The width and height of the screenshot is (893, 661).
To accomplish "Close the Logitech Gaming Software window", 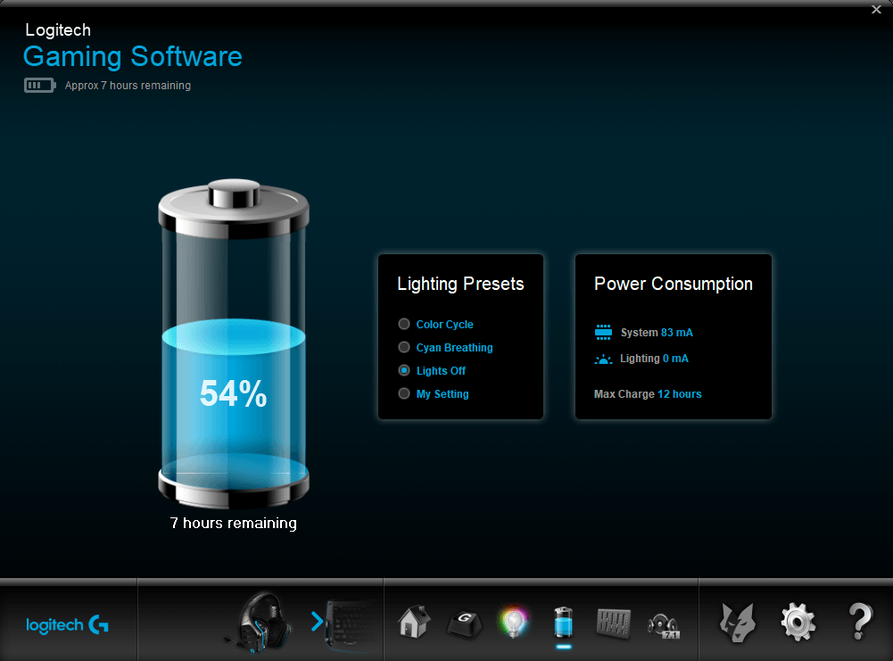I will click(876, 10).
